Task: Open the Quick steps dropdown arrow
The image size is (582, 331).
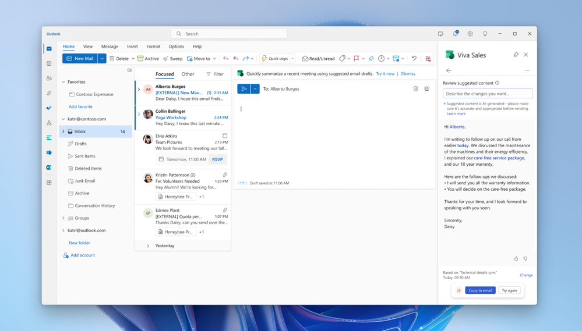Action: pos(292,59)
